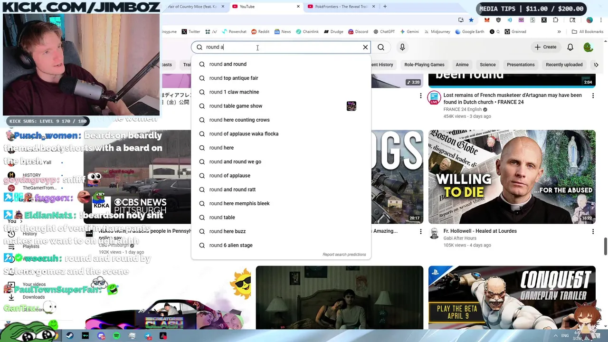Click the magnifier search submit button
Screen dimensions: 608x342
(x=381, y=47)
